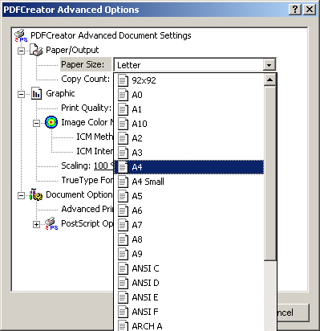Select the ICM Method tree item
Image resolution: width=320 pixels, height=331 pixels.
95,137
